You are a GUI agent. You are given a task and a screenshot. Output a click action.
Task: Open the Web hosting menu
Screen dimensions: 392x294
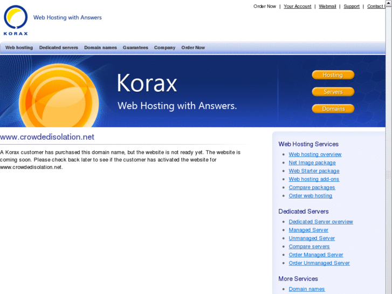(19, 47)
